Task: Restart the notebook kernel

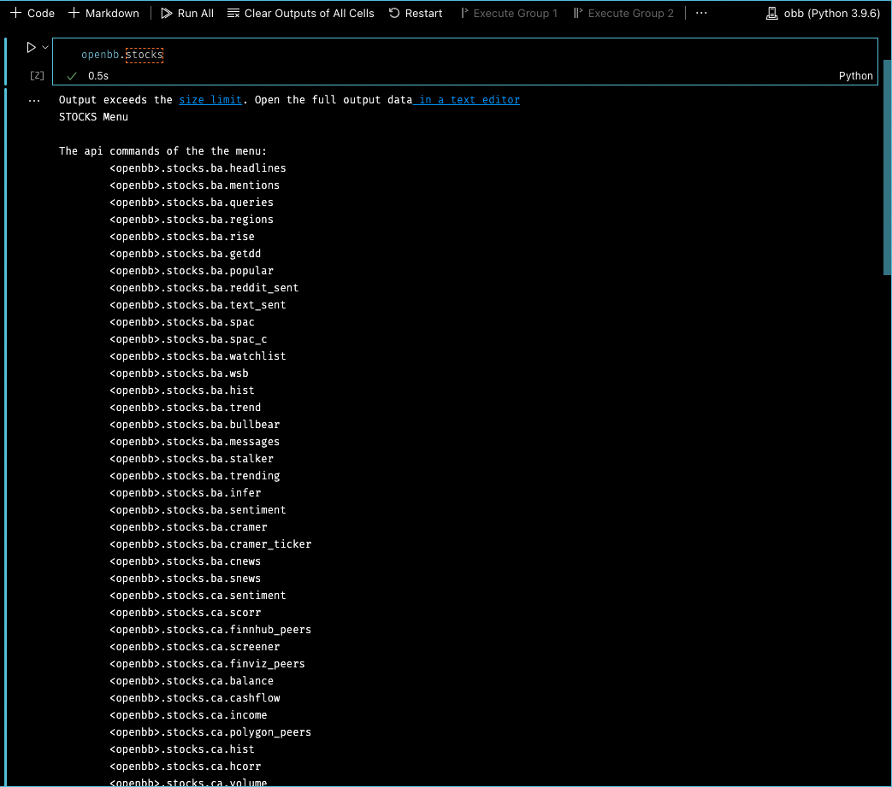Action: coord(416,13)
